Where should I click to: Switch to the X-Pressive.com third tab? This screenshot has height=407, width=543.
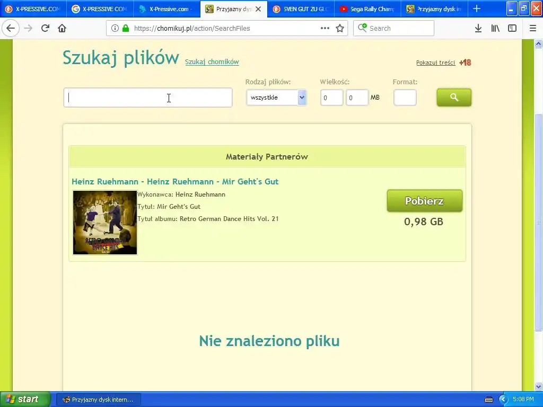(167, 9)
